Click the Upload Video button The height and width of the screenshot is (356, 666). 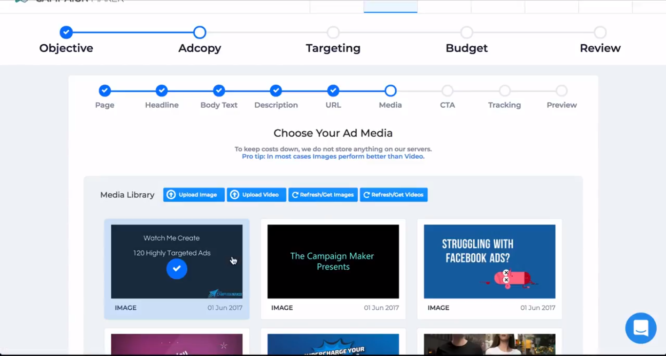coord(256,195)
